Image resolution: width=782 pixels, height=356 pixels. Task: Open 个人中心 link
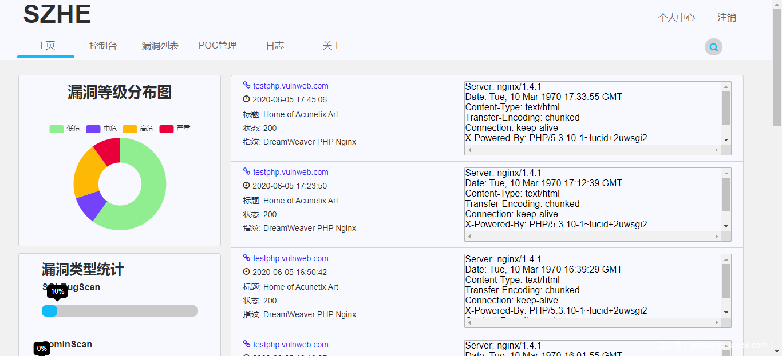676,18
